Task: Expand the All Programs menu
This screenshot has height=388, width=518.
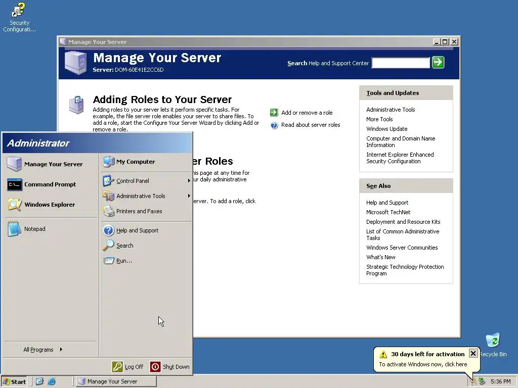Action: click(43, 350)
